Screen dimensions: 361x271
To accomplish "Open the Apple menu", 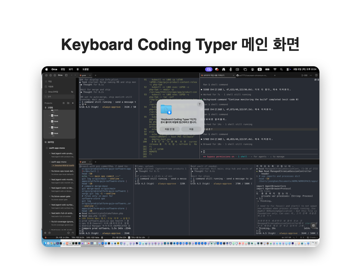I will (x=47, y=69).
